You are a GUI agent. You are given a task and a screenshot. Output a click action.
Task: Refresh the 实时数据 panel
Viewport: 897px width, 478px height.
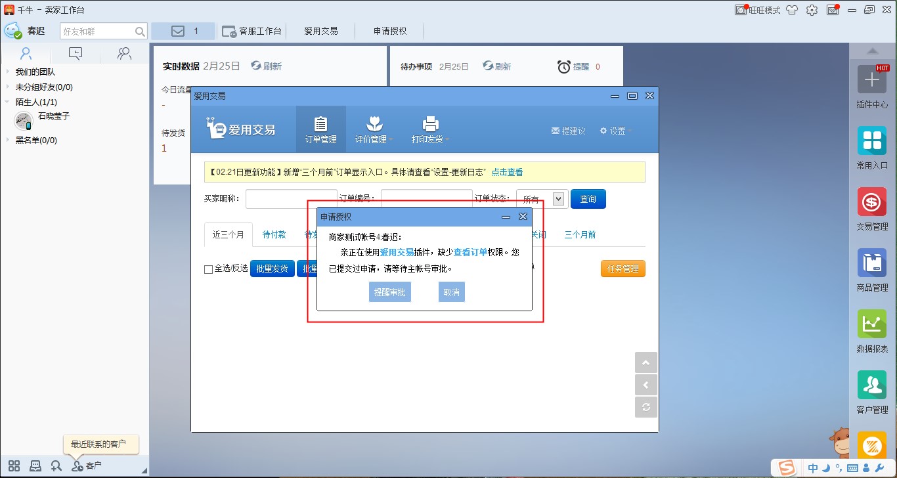tap(266, 66)
